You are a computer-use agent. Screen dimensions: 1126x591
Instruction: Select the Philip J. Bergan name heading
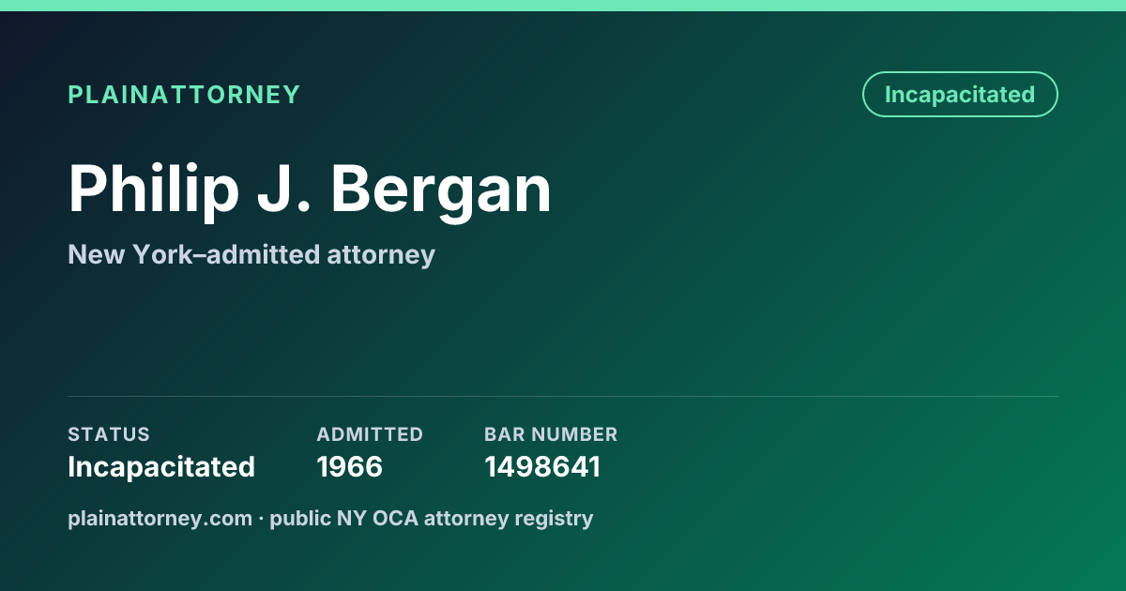[x=310, y=189]
